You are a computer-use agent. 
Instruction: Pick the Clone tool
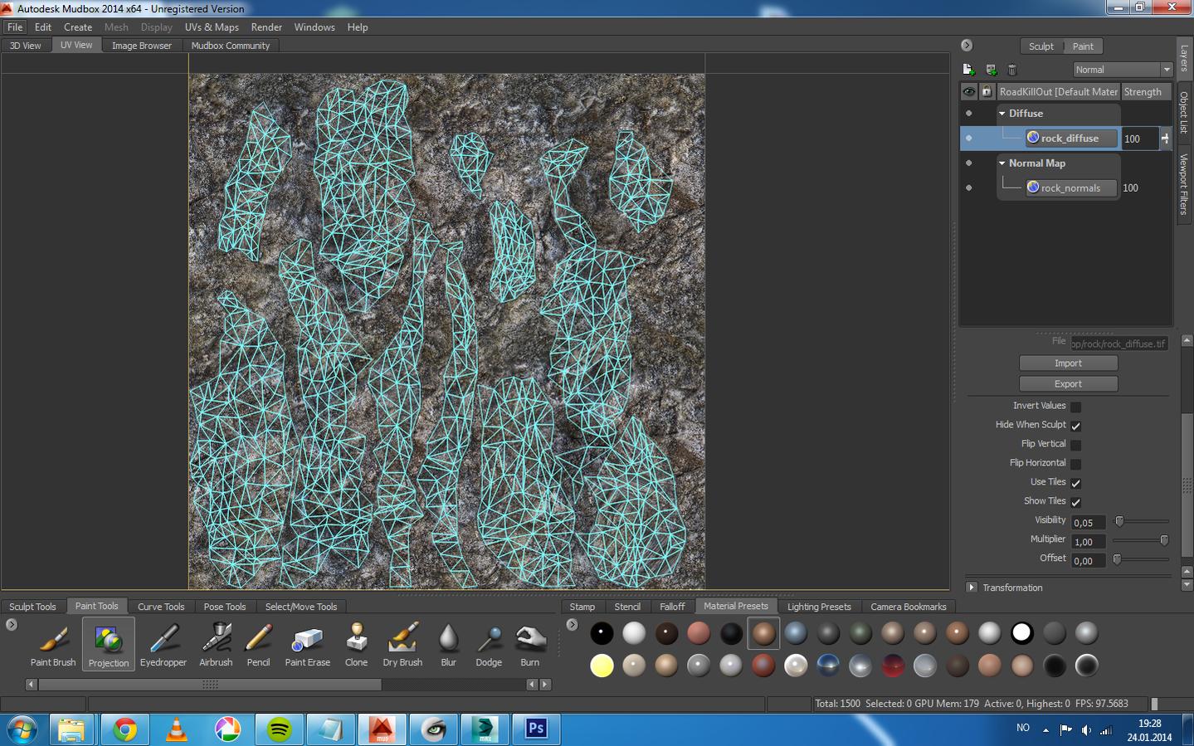pos(355,644)
